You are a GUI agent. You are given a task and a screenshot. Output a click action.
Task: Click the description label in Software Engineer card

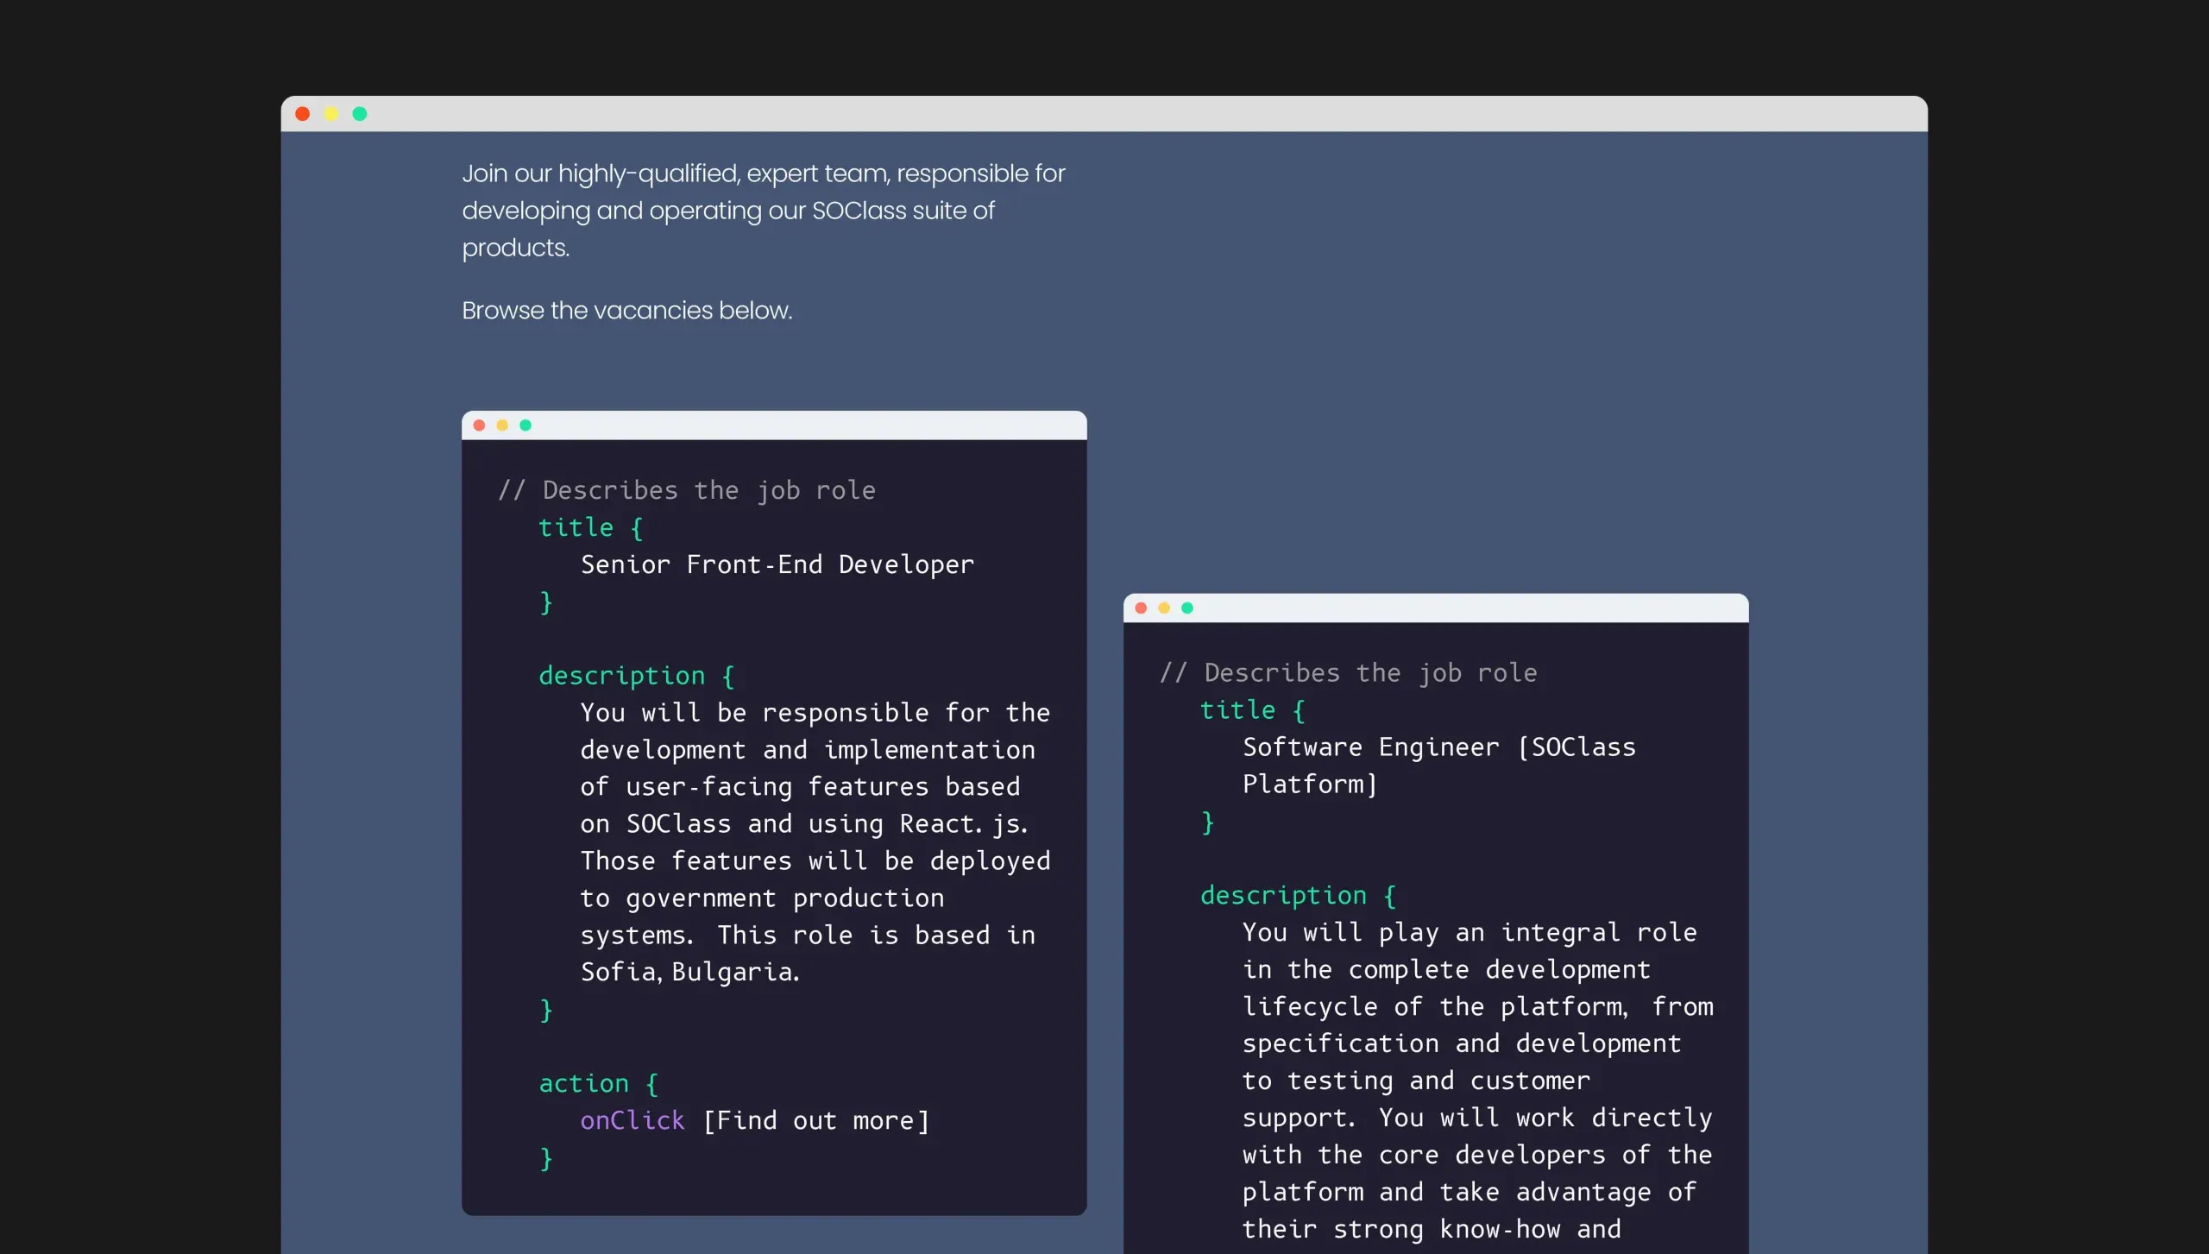tap(1283, 896)
